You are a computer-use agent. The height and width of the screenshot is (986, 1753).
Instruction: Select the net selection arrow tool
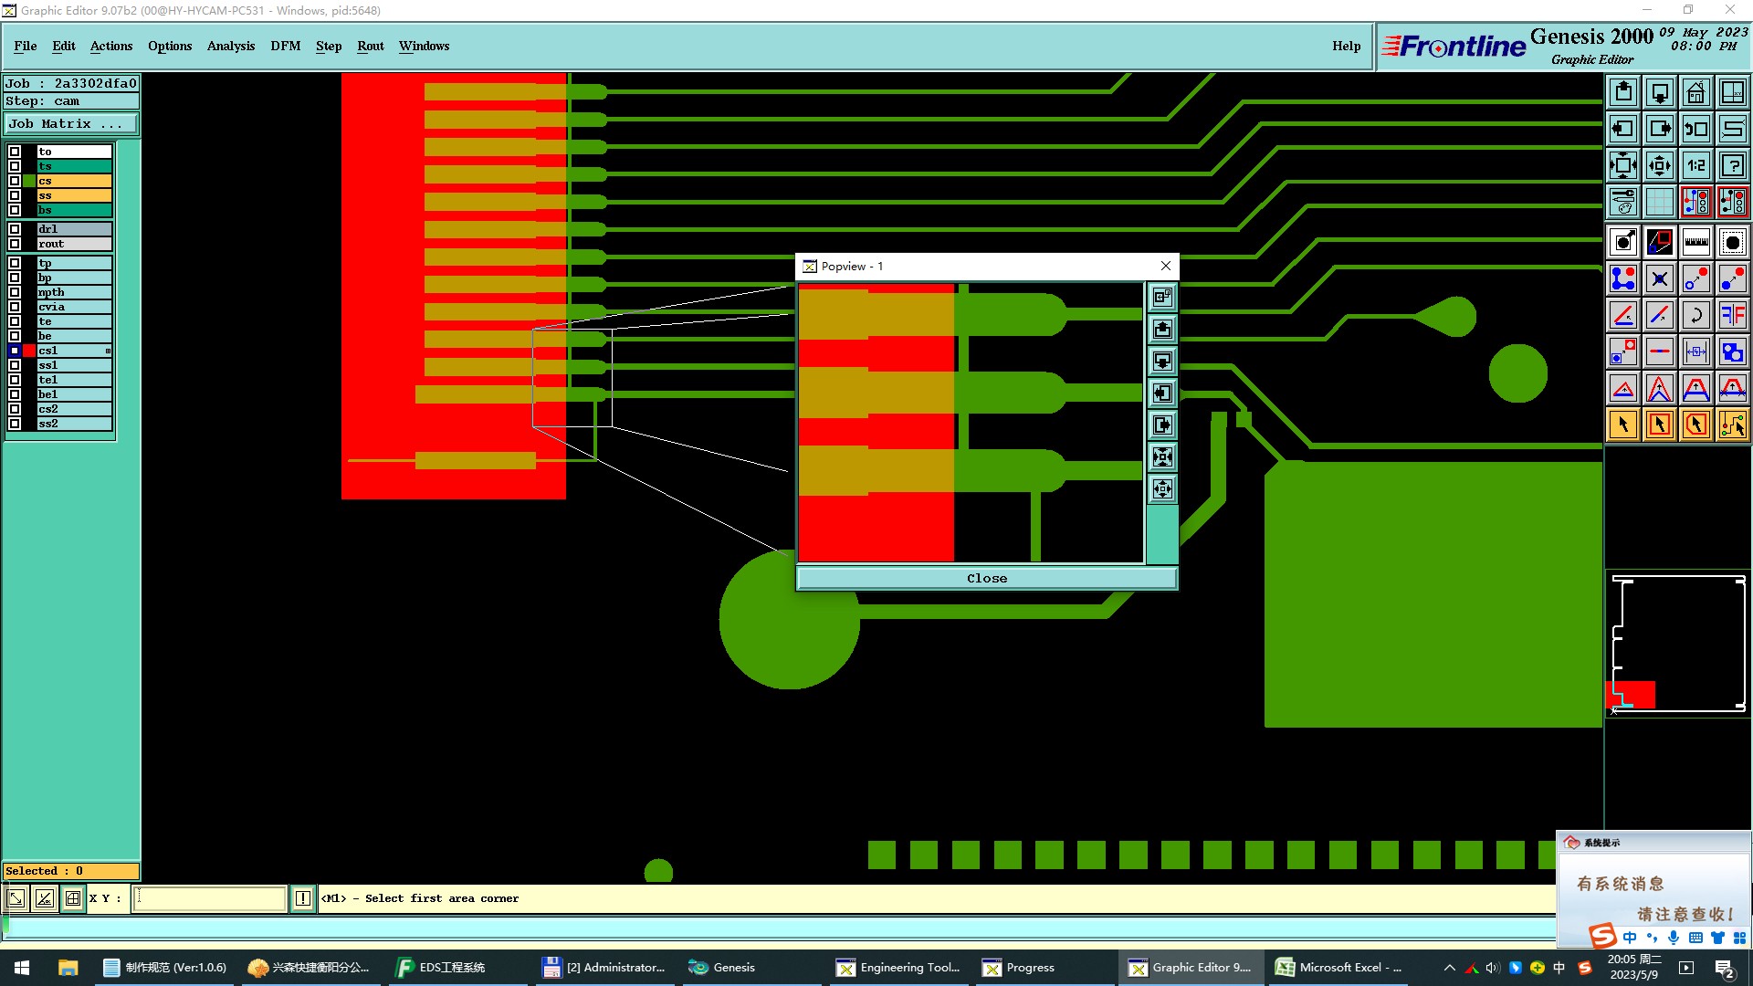coord(1732,425)
